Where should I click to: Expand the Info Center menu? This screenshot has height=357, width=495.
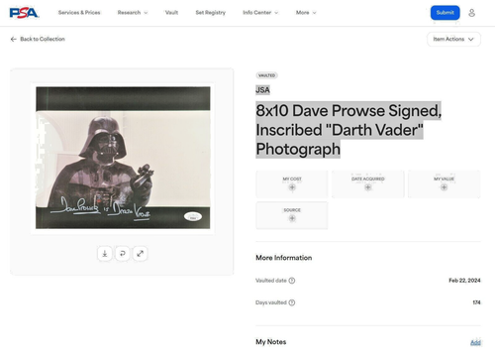click(x=260, y=13)
